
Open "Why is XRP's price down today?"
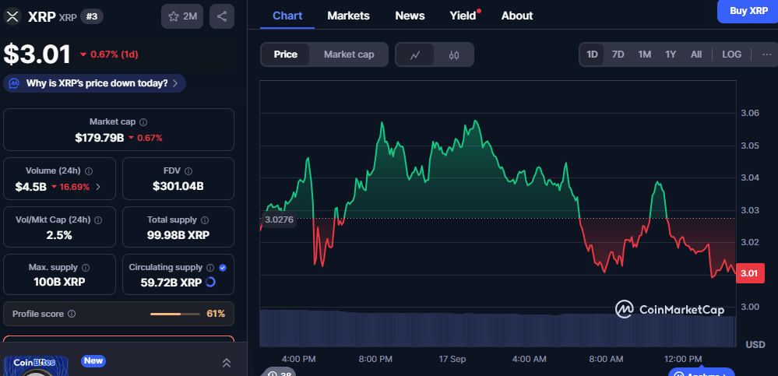tap(95, 83)
